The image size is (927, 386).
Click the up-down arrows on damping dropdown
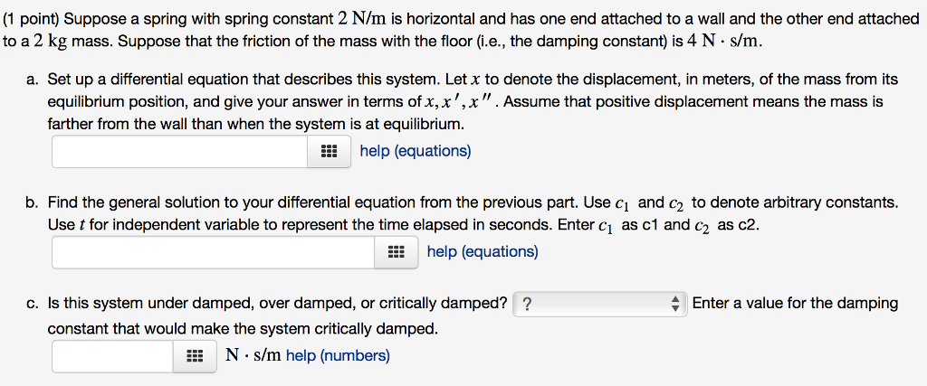point(675,304)
